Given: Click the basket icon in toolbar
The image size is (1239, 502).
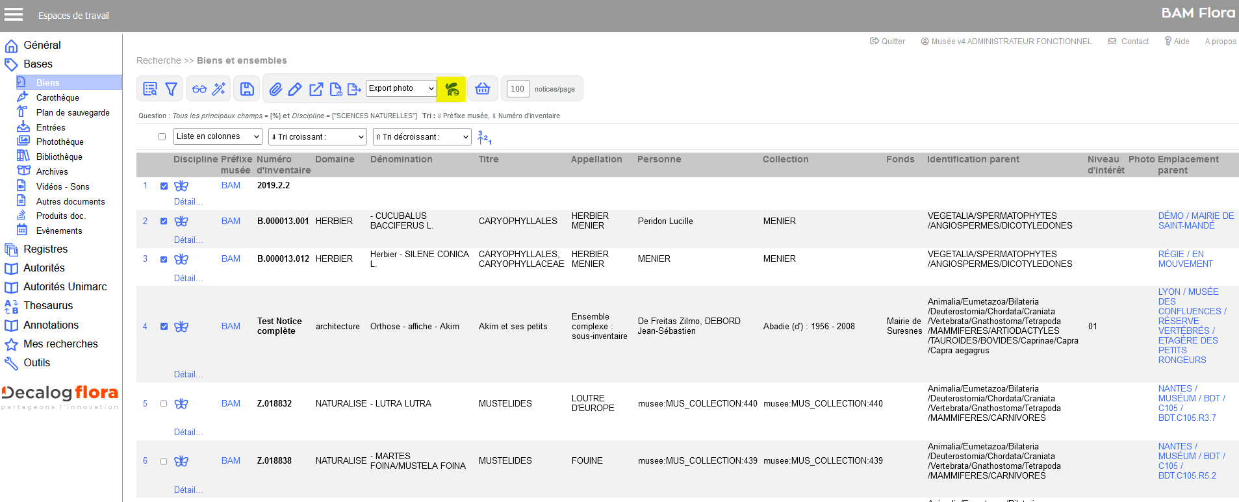Looking at the screenshot, I should [482, 89].
